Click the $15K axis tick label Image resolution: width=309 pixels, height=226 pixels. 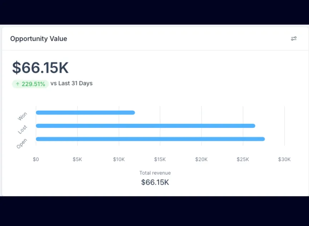[160, 159]
